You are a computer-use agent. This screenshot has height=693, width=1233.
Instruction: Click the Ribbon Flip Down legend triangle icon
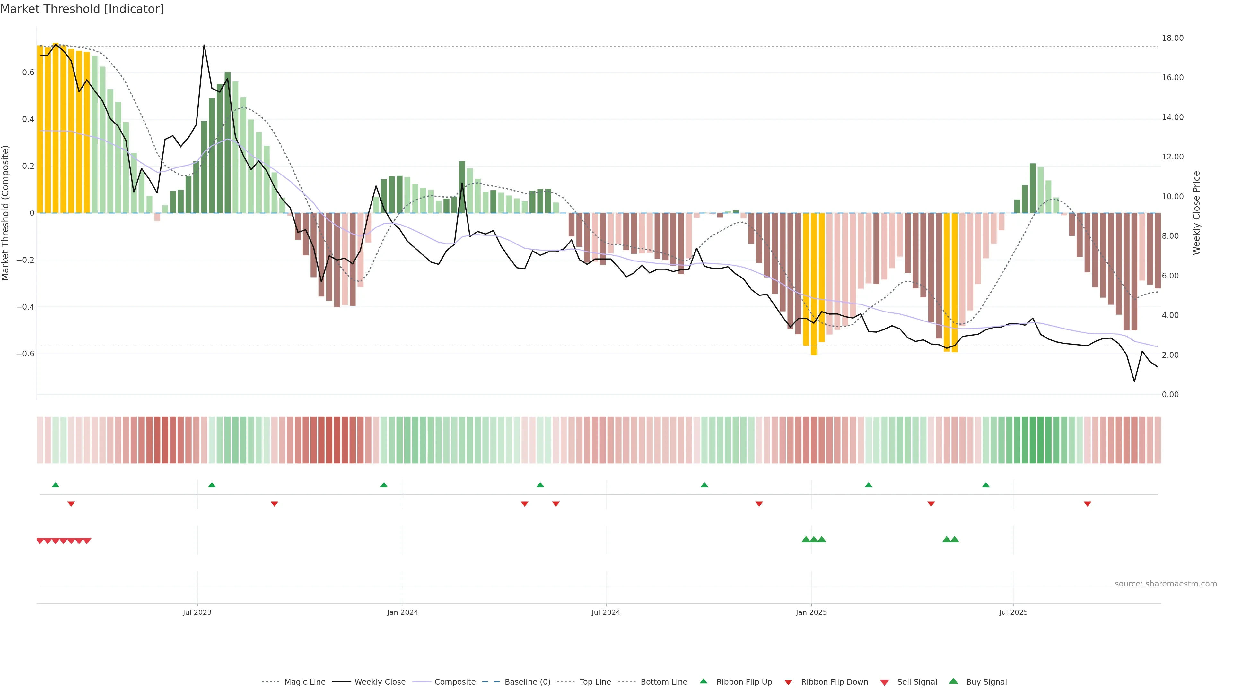[x=788, y=682]
